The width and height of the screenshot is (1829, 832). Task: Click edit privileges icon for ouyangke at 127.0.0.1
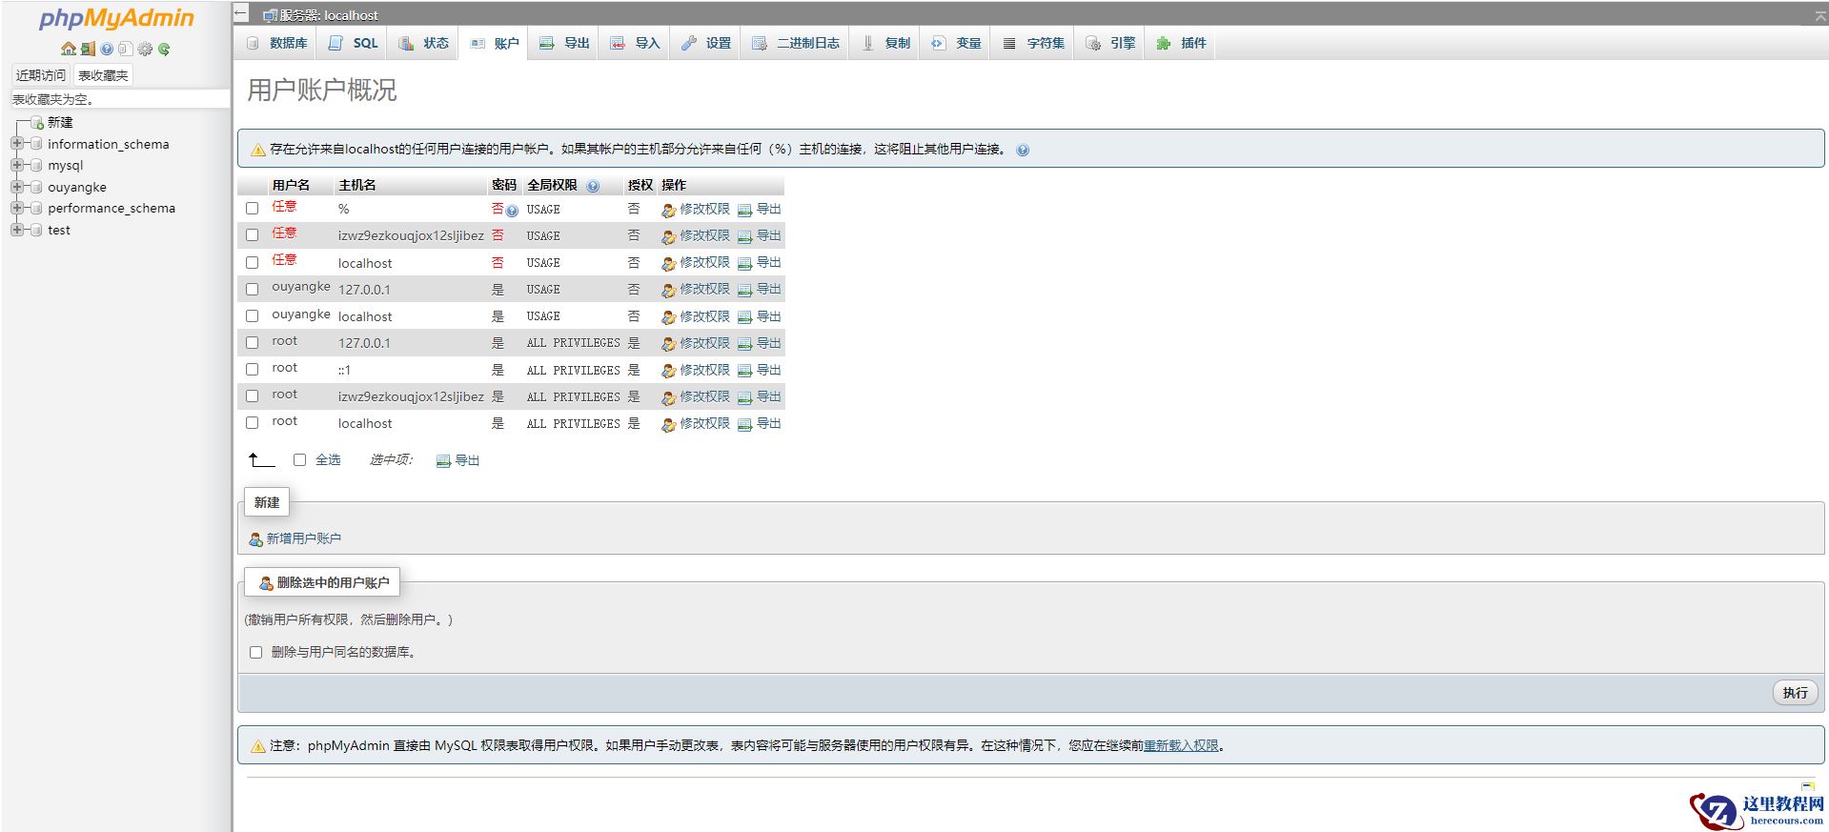click(669, 290)
